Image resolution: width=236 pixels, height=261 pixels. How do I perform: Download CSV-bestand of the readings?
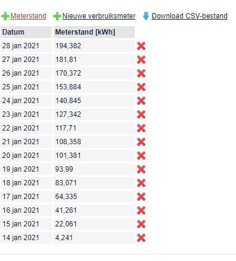190,16
